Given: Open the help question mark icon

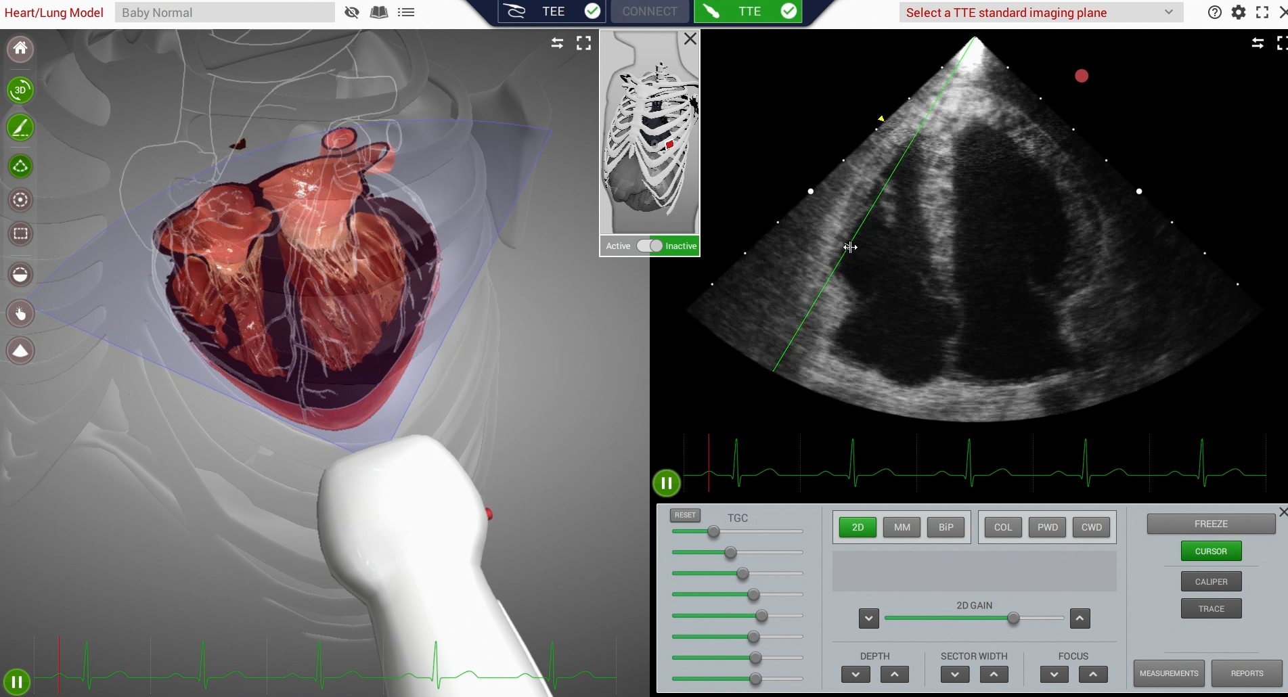Looking at the screenshot, I should click(1215, 12).
